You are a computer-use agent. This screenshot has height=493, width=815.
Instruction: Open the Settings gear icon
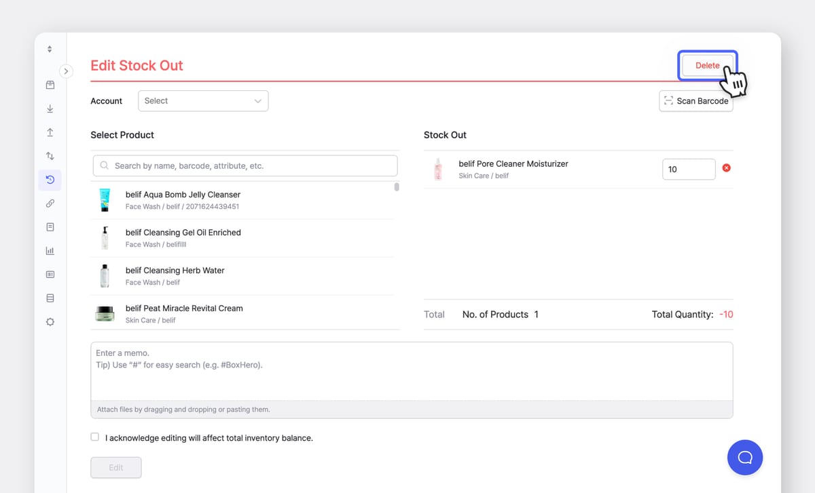click(x=50, y=321)
